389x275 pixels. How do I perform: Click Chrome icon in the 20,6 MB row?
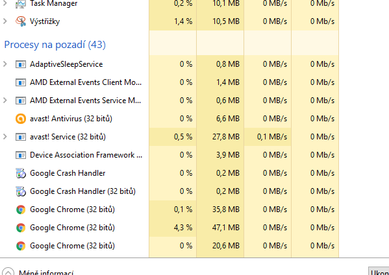point(21,246)
